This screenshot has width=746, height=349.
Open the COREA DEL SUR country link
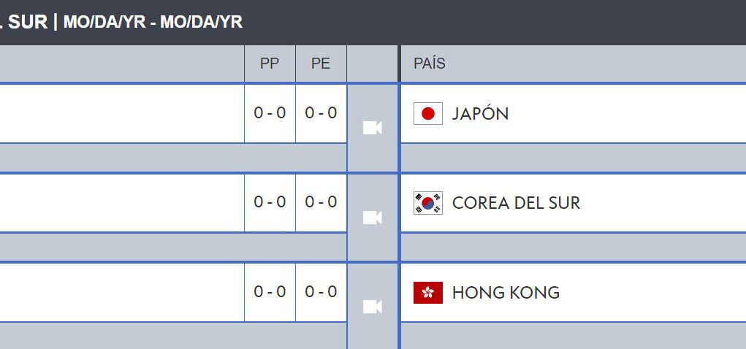[x=516, y=203]
